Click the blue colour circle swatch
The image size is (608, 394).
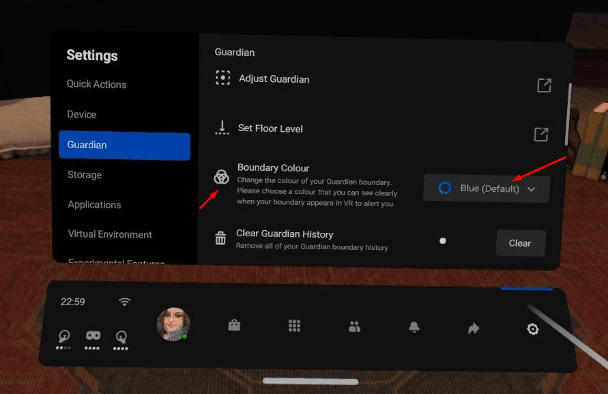pos(445,188)
